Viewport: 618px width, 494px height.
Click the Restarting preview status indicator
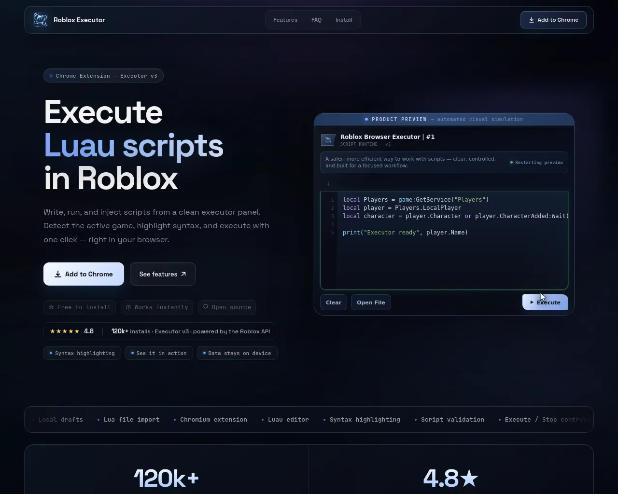536,163
